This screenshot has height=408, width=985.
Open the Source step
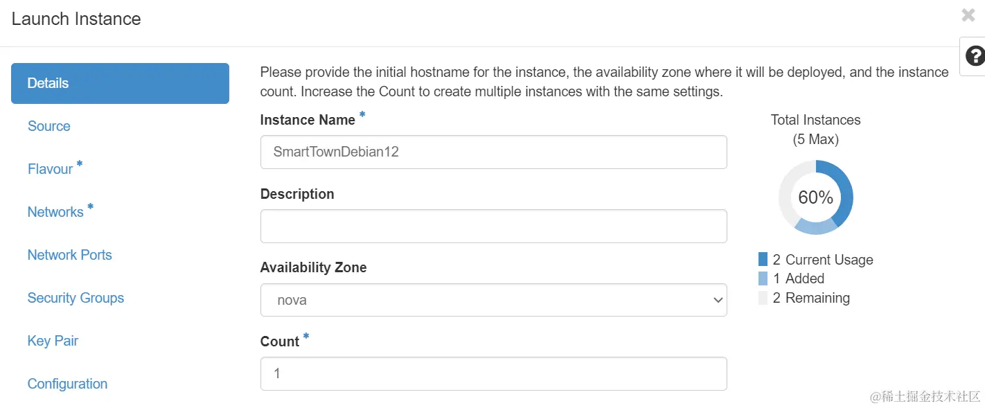point(49,126)
